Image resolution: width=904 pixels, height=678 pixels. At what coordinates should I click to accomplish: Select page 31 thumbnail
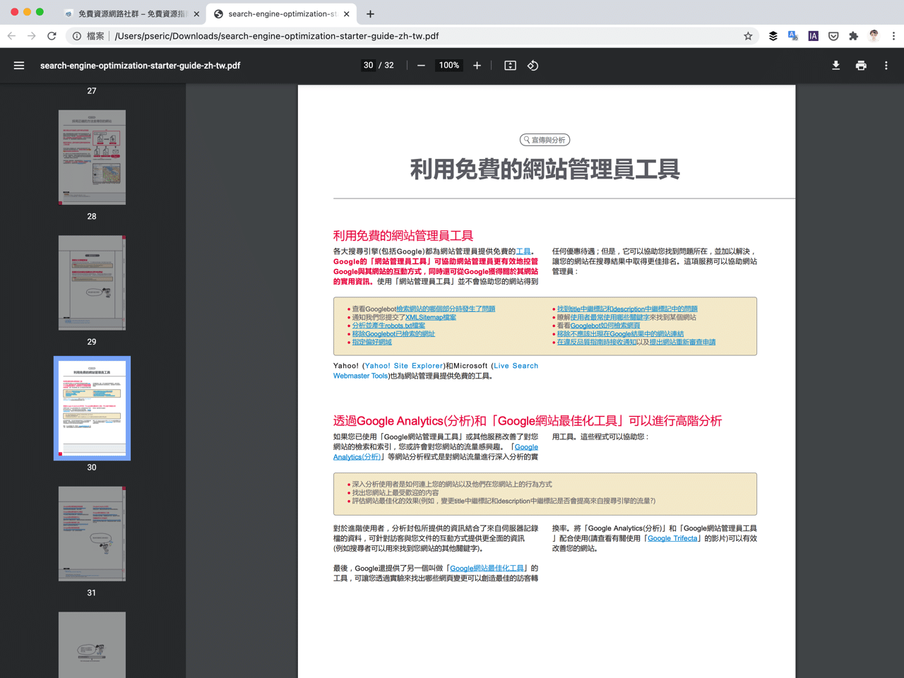[92, 534]
